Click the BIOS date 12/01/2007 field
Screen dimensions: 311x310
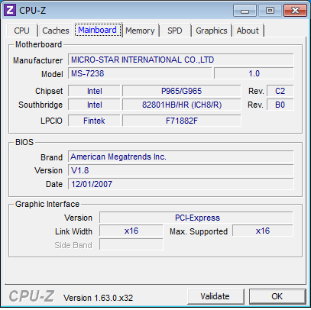point(181,184)
